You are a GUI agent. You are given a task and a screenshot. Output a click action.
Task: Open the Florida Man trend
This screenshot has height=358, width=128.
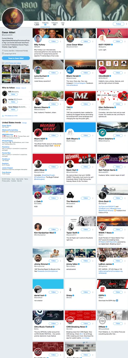[6, 153]
